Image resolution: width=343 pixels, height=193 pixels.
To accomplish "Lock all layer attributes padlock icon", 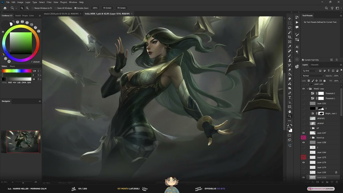I will point(325,81).
